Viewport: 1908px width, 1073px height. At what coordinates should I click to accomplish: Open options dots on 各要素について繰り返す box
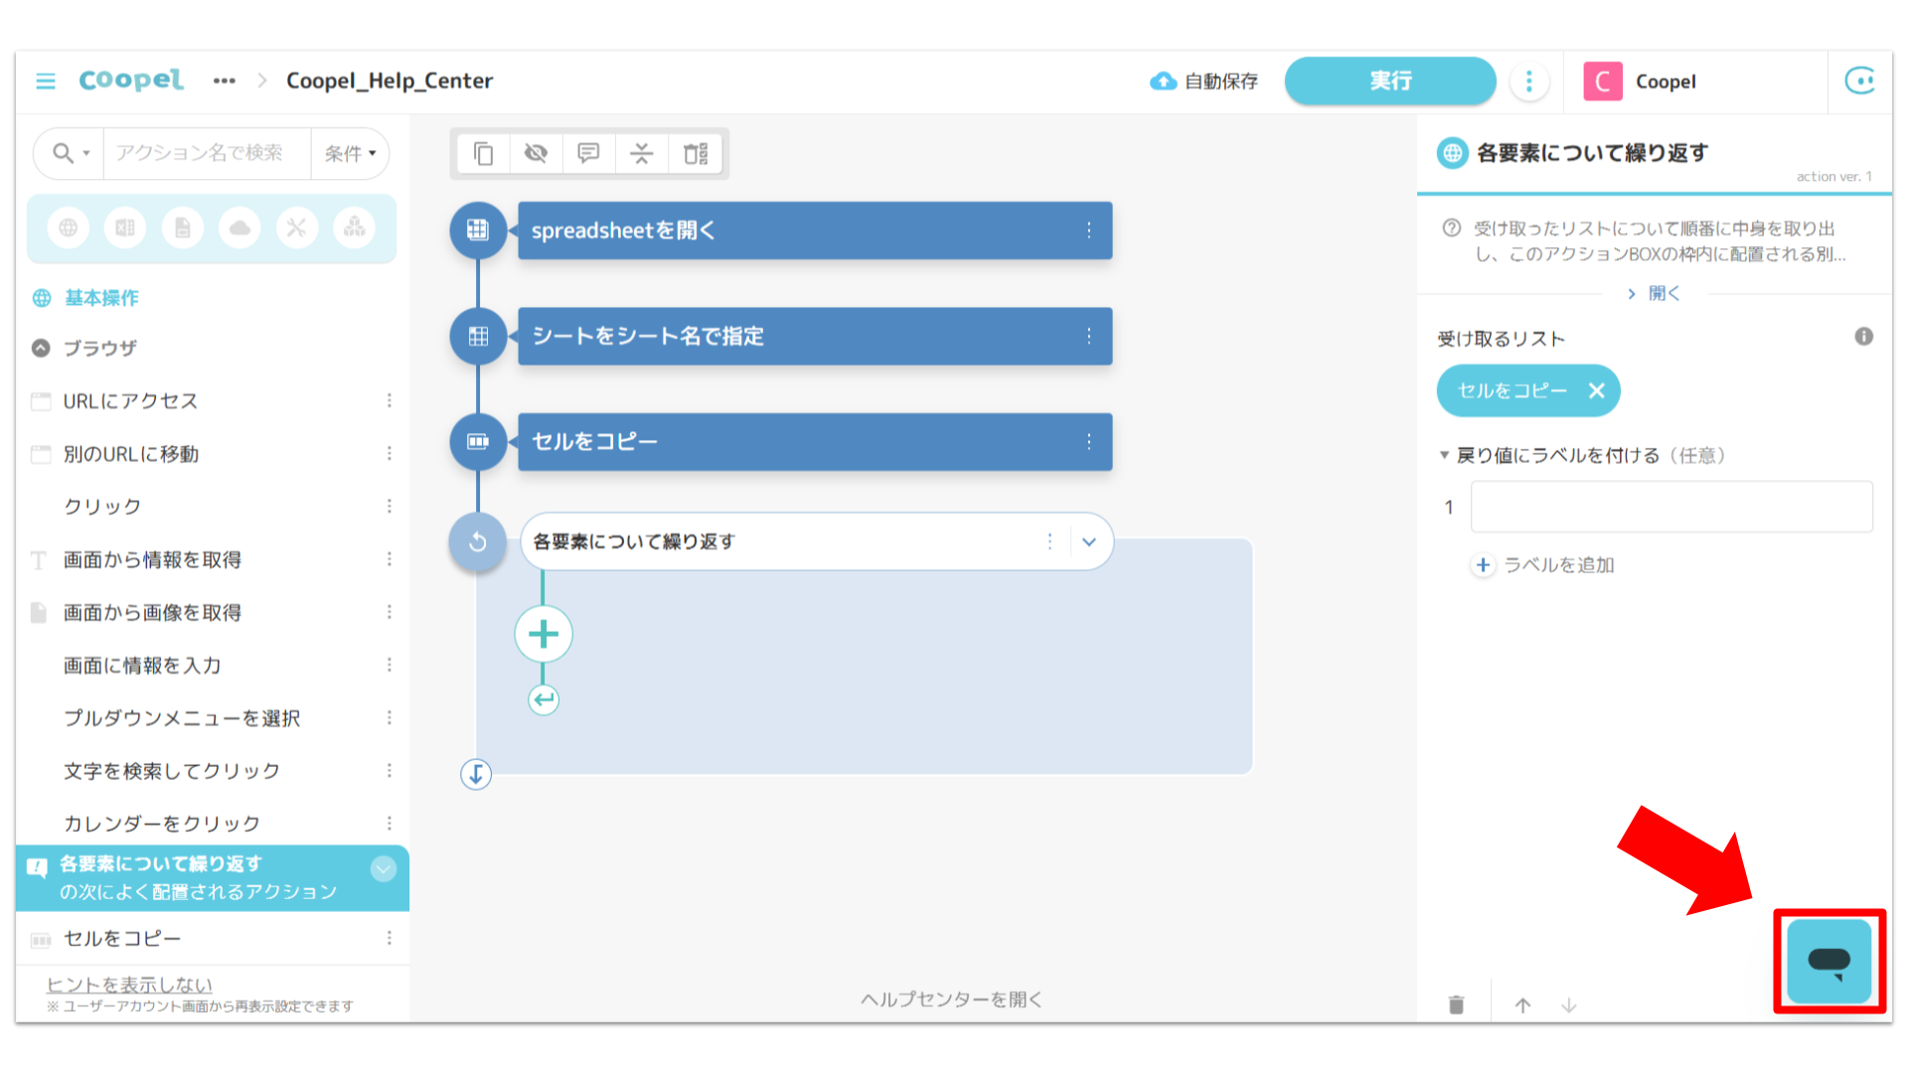(x=1049, y=541)
